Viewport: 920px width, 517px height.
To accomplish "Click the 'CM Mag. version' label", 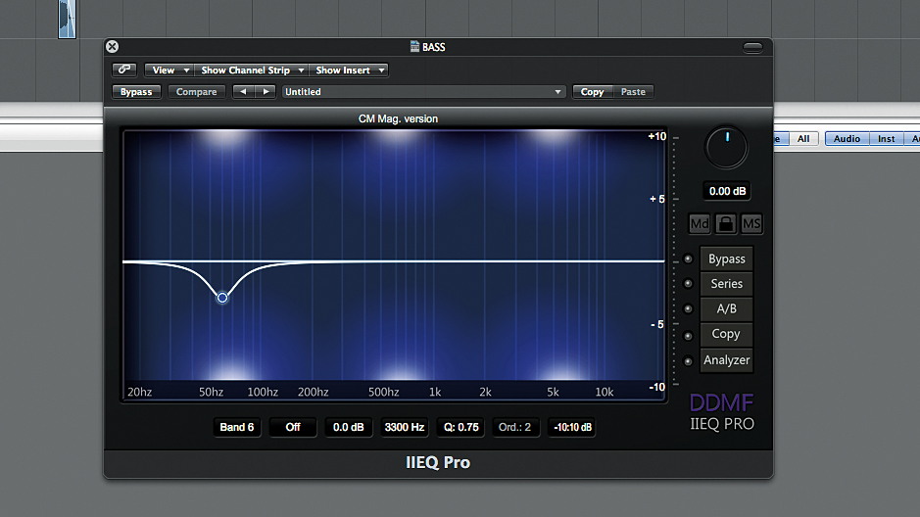I will pyautogui.click(x=398, y=118).
